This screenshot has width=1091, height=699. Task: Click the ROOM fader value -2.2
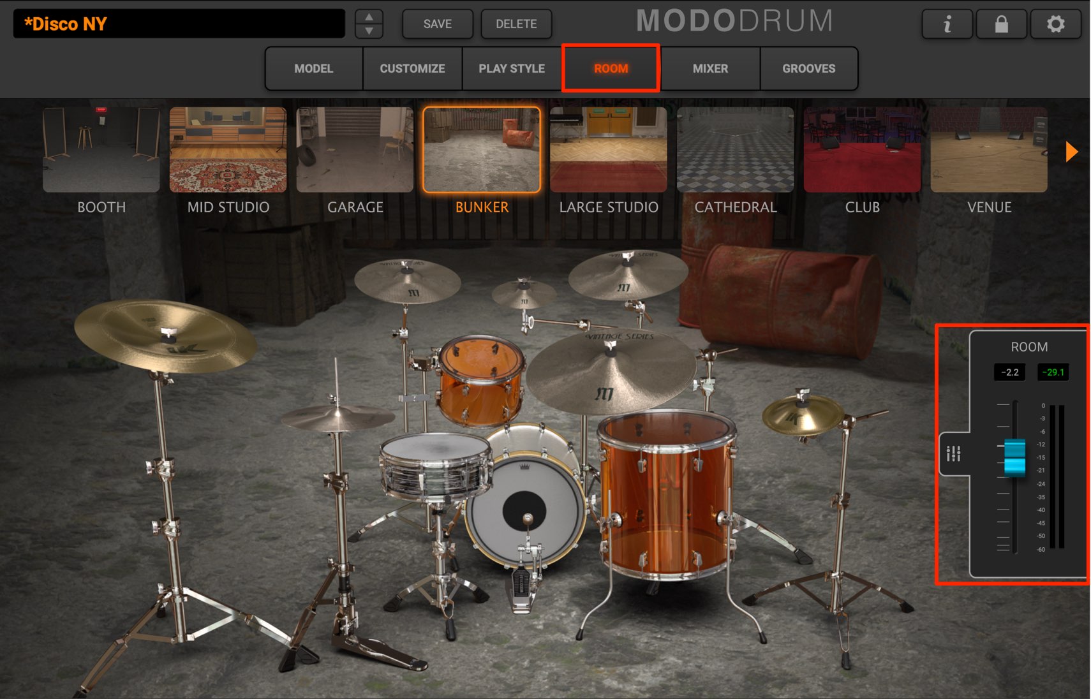(1010, 372)
